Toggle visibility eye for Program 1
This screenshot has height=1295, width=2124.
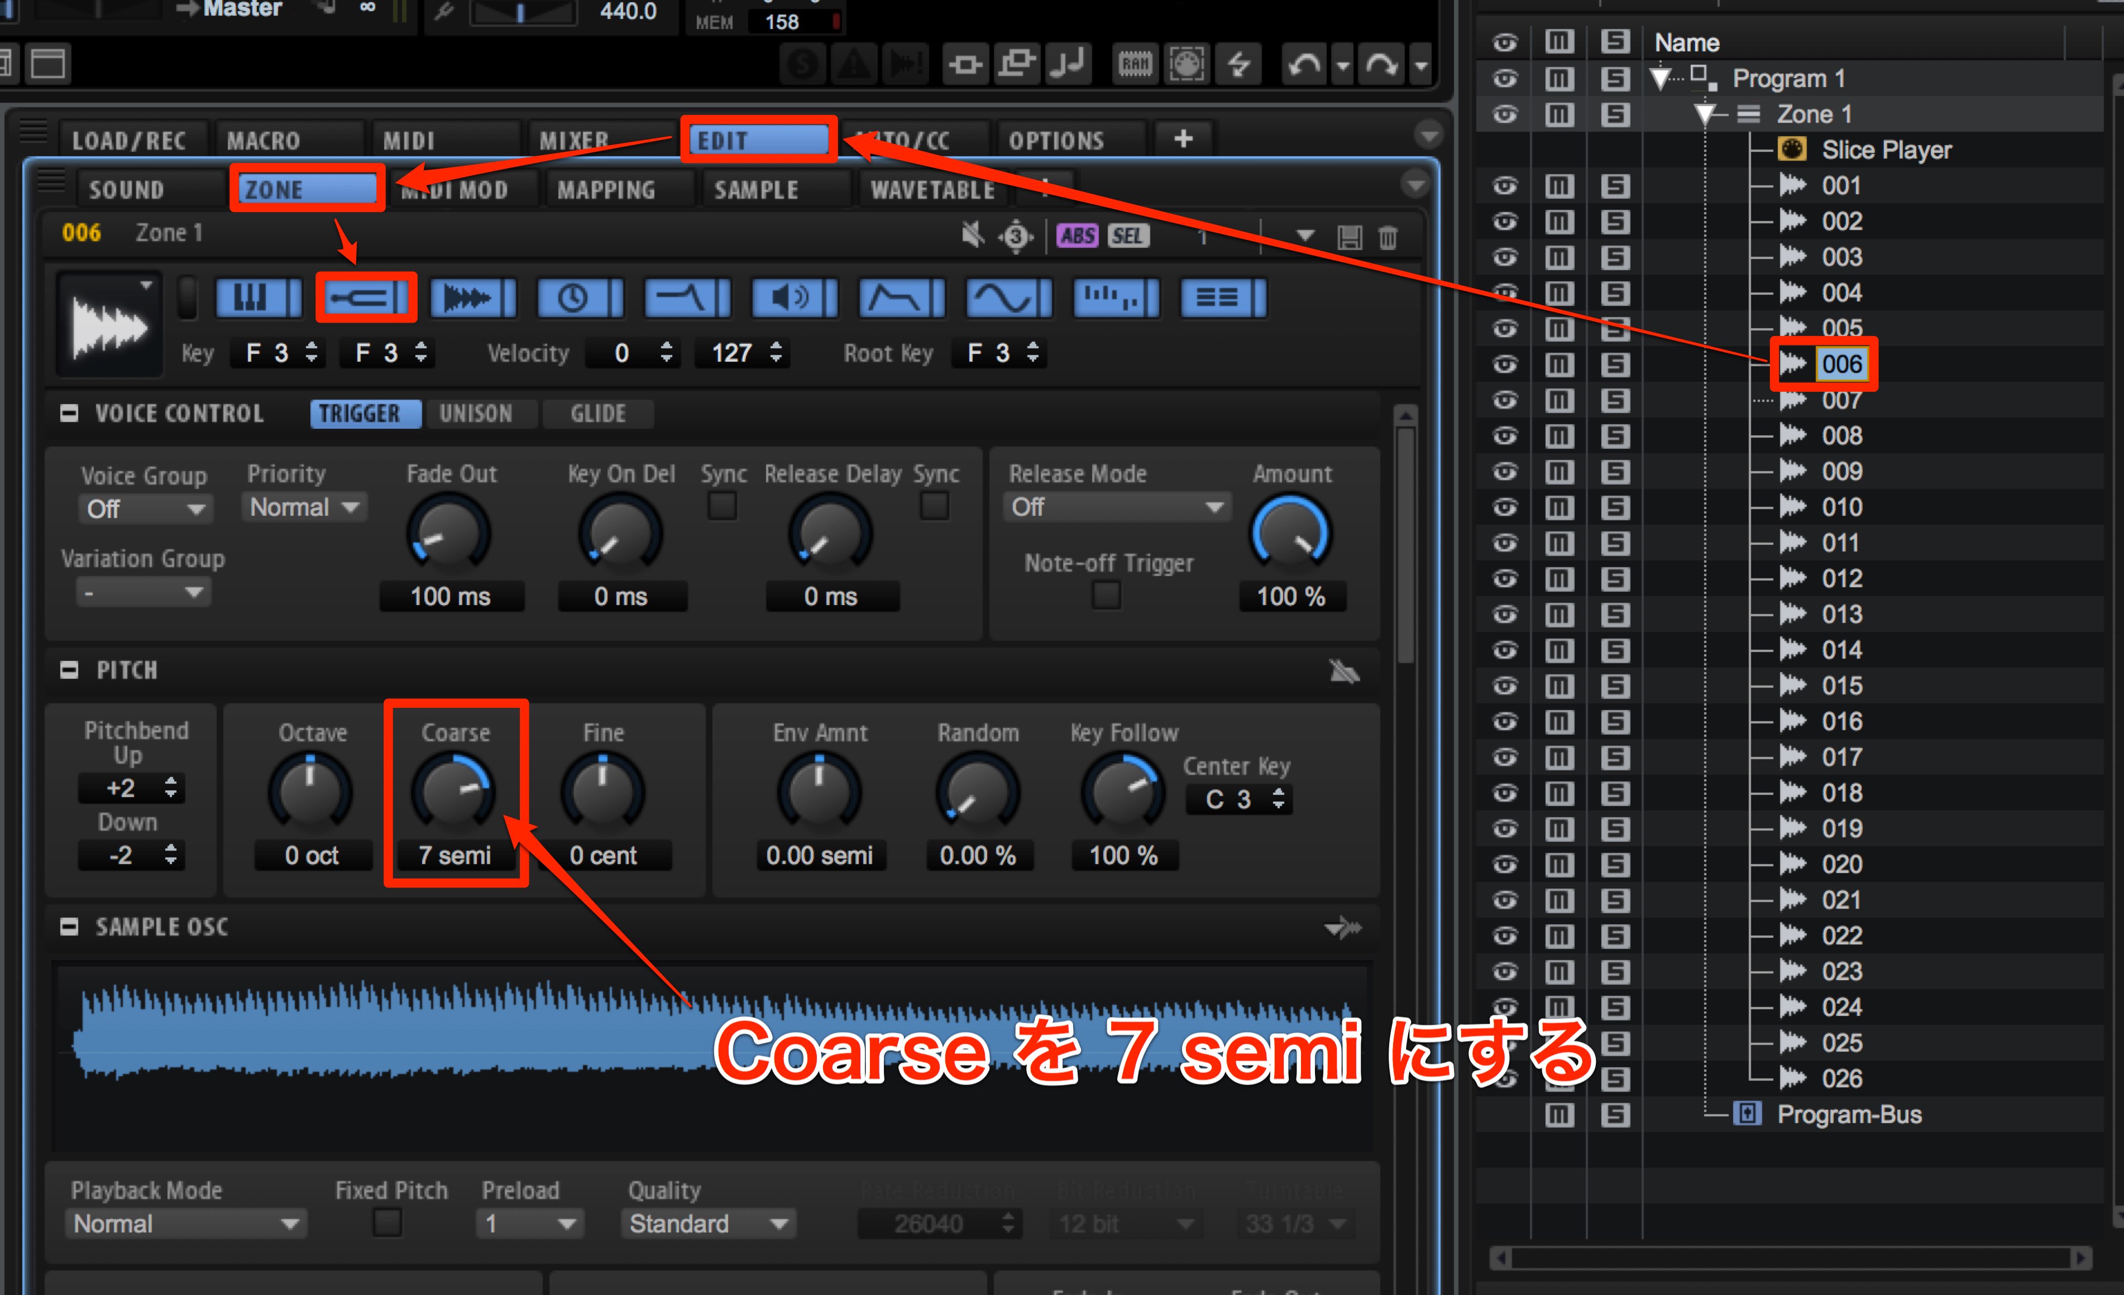[1505, 78]
